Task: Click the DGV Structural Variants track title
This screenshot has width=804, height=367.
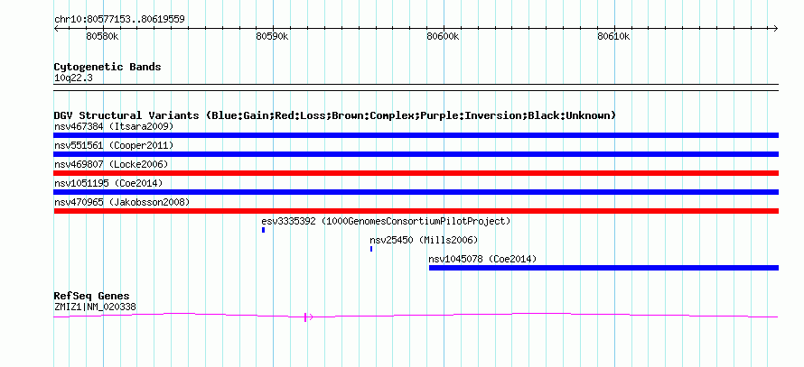Action: (334, 115)
